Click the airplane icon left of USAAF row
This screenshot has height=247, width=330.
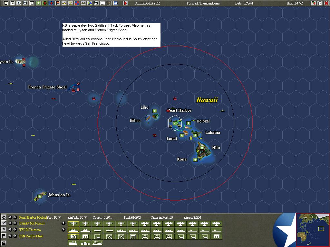(4, 223)
